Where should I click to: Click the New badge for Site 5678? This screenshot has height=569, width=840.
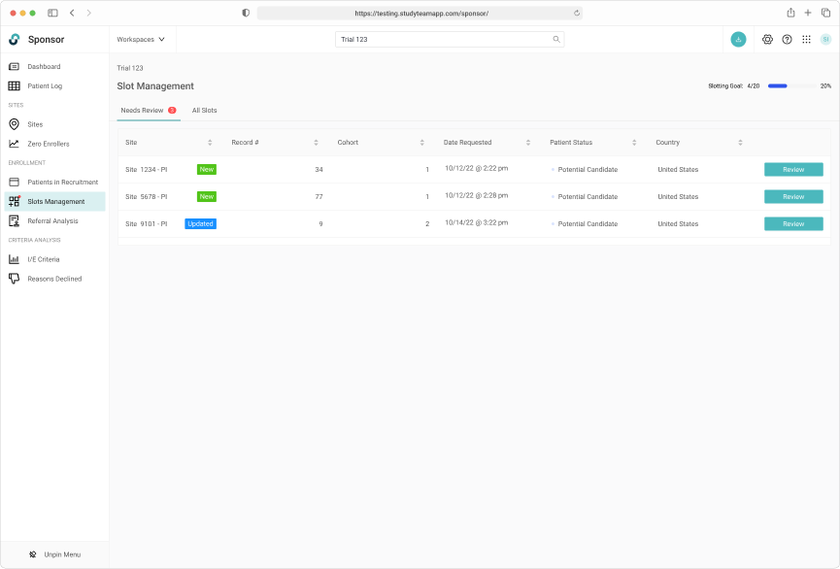click(207, 197)
